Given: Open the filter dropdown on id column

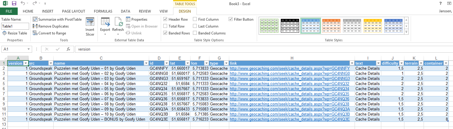Looking at the screenshot, I should 166,63.
